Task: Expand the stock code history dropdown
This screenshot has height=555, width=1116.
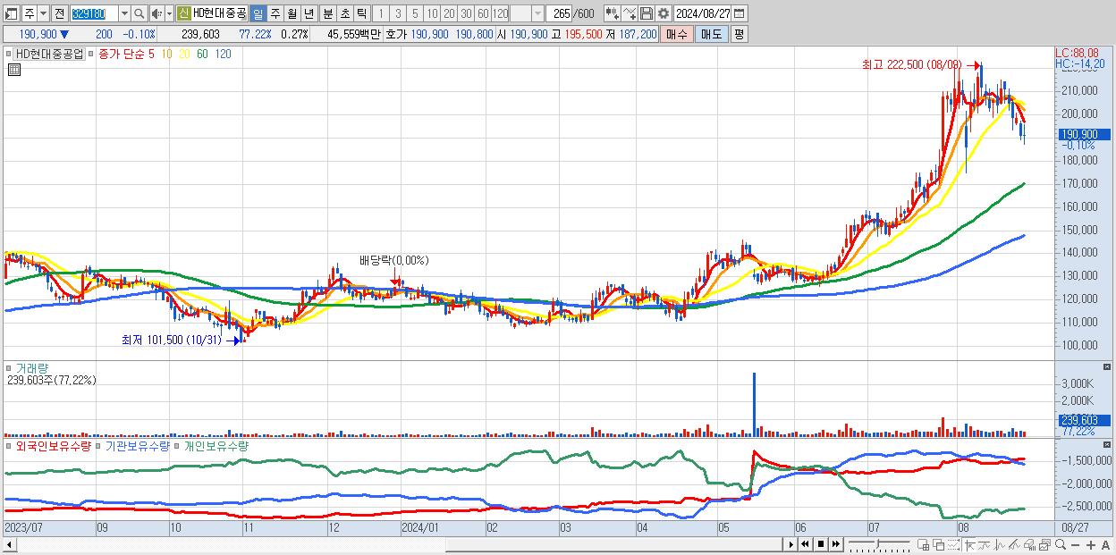Action: click(x=124, y=14)
